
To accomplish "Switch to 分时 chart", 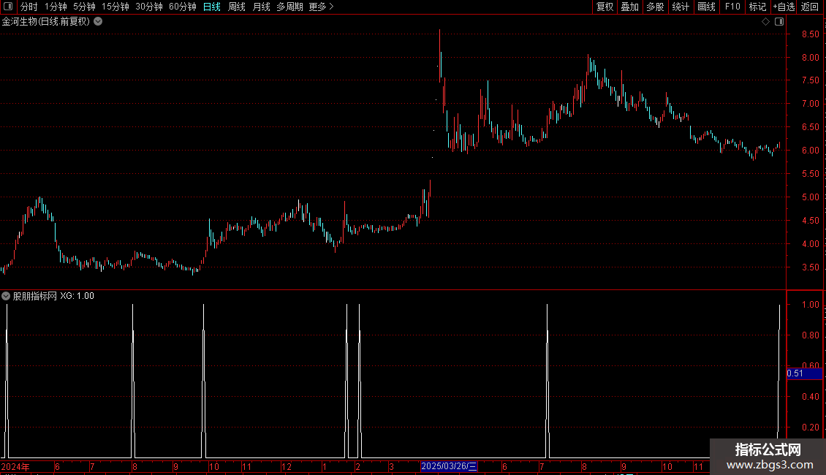I will [x=29, y=7].
